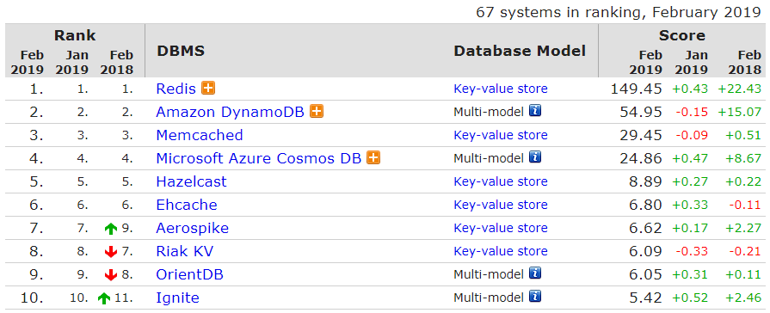Screen dimensions: 770x313
Task: Click info icon in OrientDB's Multi-model cell
Action: coord(535,273)
